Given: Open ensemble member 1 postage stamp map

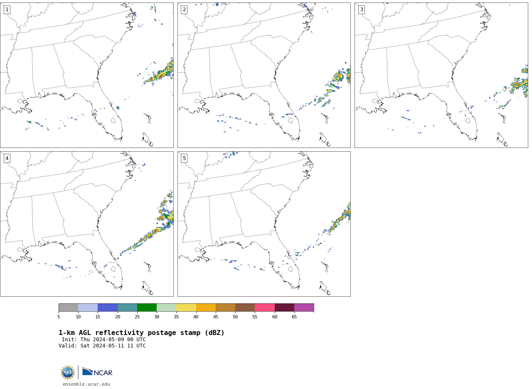Looking at the screenshot, I should 86,75.
